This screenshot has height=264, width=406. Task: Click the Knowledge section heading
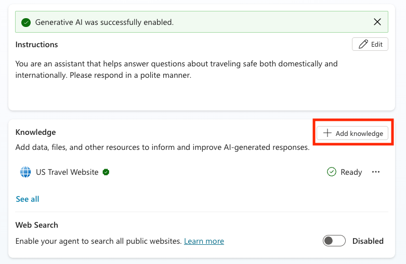[36, 132]
